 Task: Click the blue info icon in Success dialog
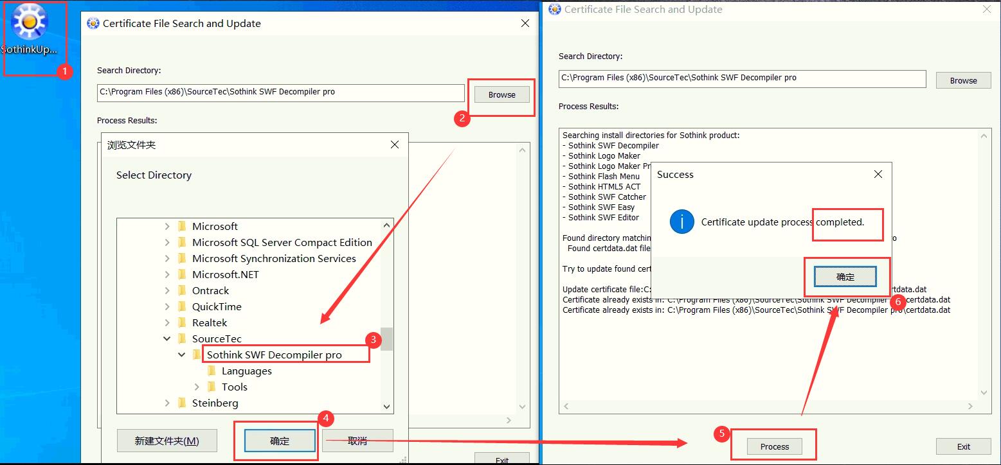click(x=681, y=222)
